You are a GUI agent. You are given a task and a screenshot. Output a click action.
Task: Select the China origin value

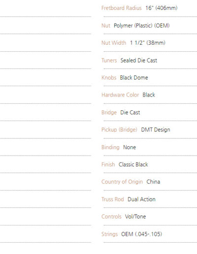click(153, 182)
